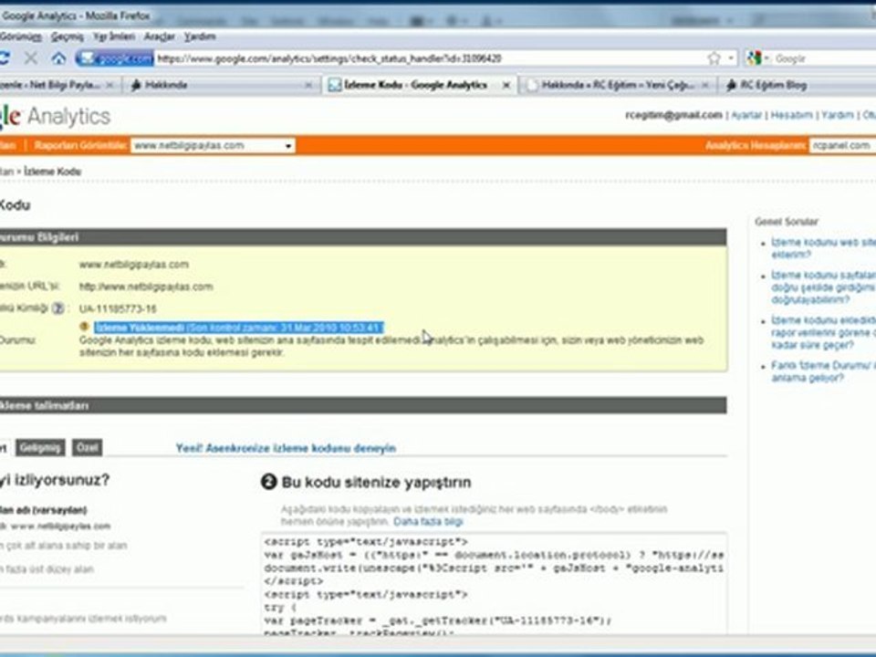
Task: Open the Raporları Görüntüle site dropdown
Action: [213, 146]
